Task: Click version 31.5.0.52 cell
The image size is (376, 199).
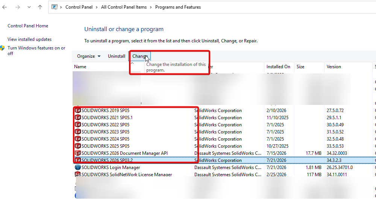Action: click(335, 132)
